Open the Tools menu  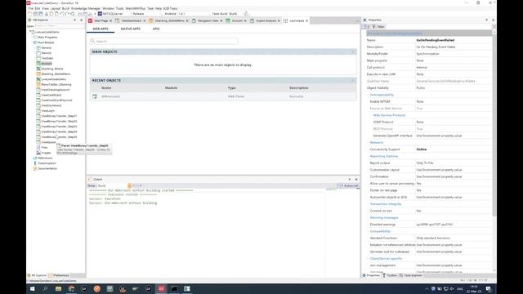click(x=119, y=8)
